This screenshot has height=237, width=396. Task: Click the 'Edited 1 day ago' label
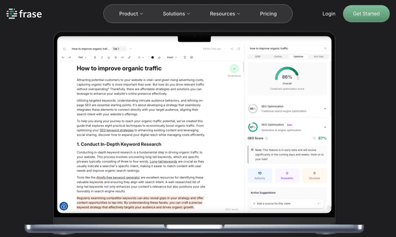[212, 49]
